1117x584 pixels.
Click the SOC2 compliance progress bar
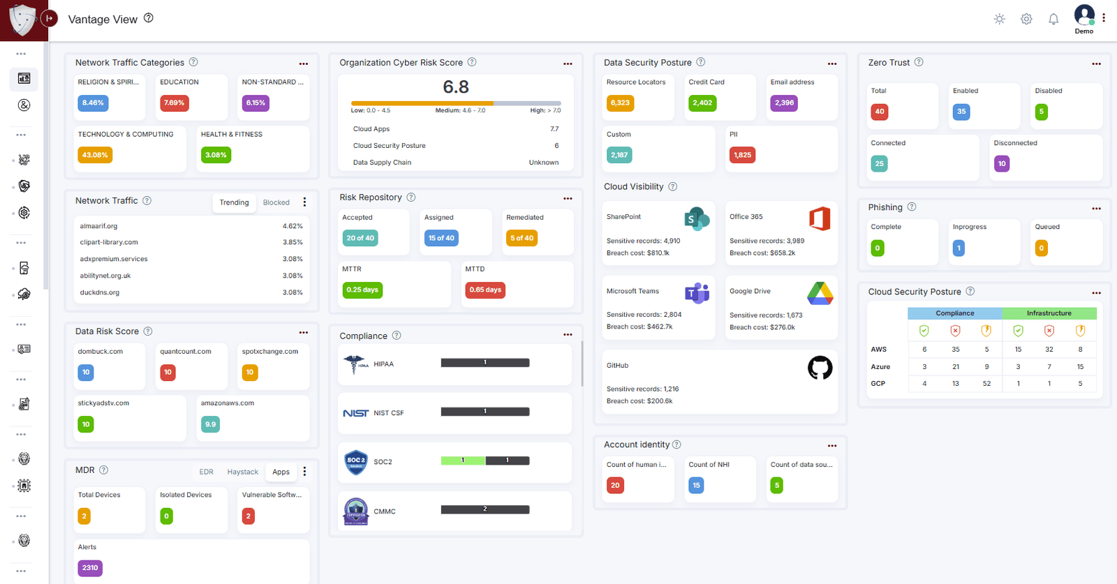(x=484, y=461)
